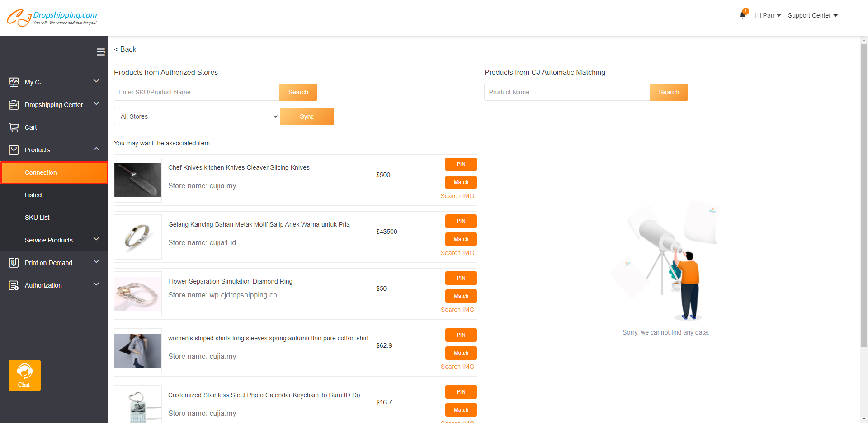The height and width of the screenshot is (423, 868).
Task: Collapse the Products menu chevron
Action: click(x=96, y=149)
